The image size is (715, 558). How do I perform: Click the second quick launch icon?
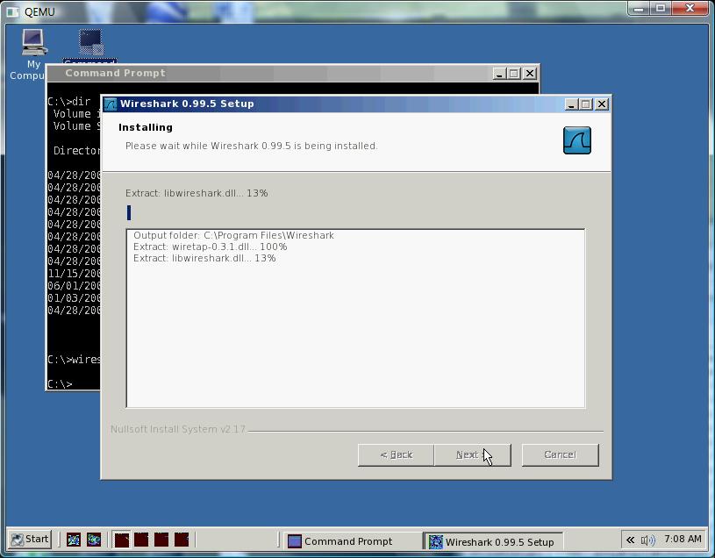pos(94,540)
